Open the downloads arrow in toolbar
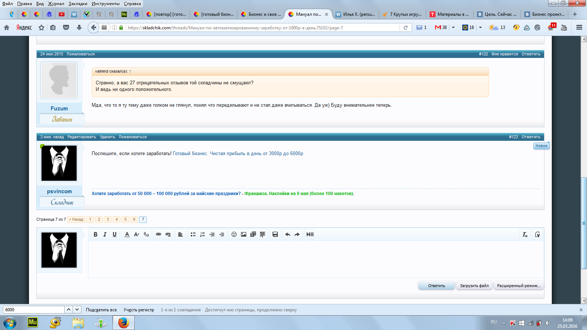Screen dimensions: 587x330 coord(79,27)
